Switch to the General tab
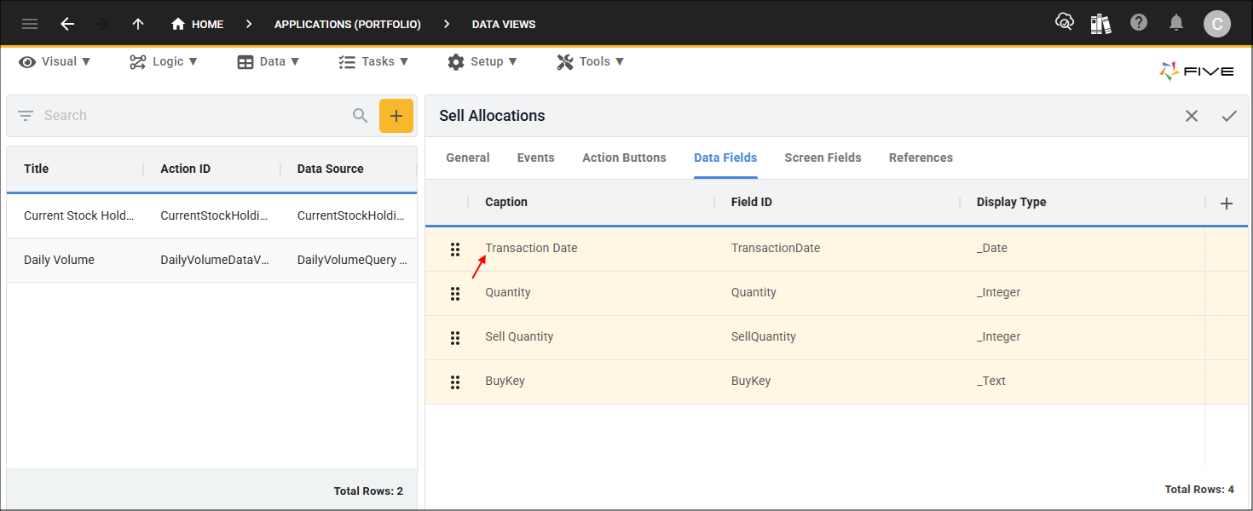Viewport: 1253px width, 511px height. (x=468, y=158)
